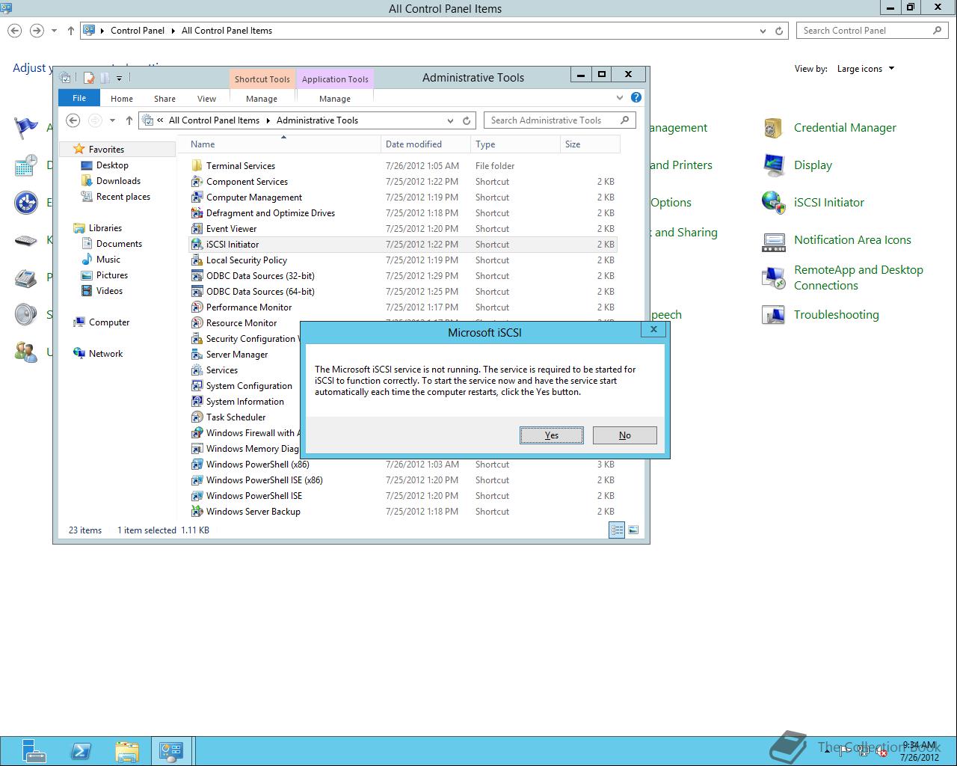The width and height of the screenshot is (957, 766).
Task: Open the Home ribbon tab
Action: 122,99
